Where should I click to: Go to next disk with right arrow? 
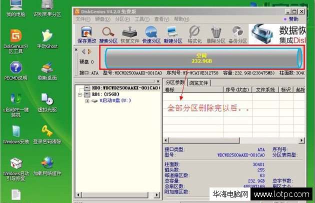click(89, 51)
